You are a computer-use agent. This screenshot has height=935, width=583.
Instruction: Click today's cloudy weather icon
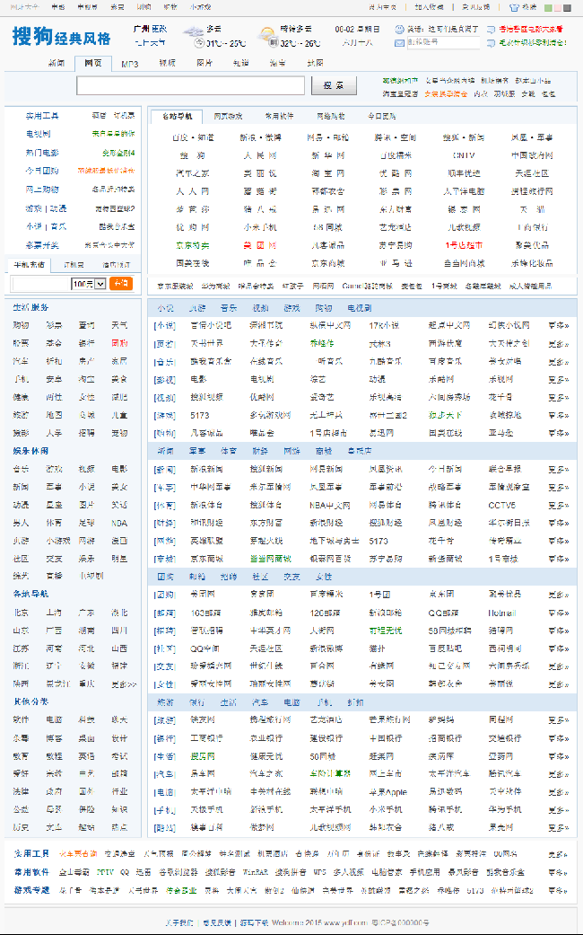pos(193,35)
